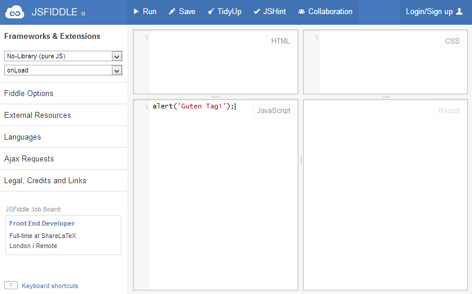Click the JSFIDDLE title text
The width and height of the screenshot is (472, 294).
(x=55, y=12)
